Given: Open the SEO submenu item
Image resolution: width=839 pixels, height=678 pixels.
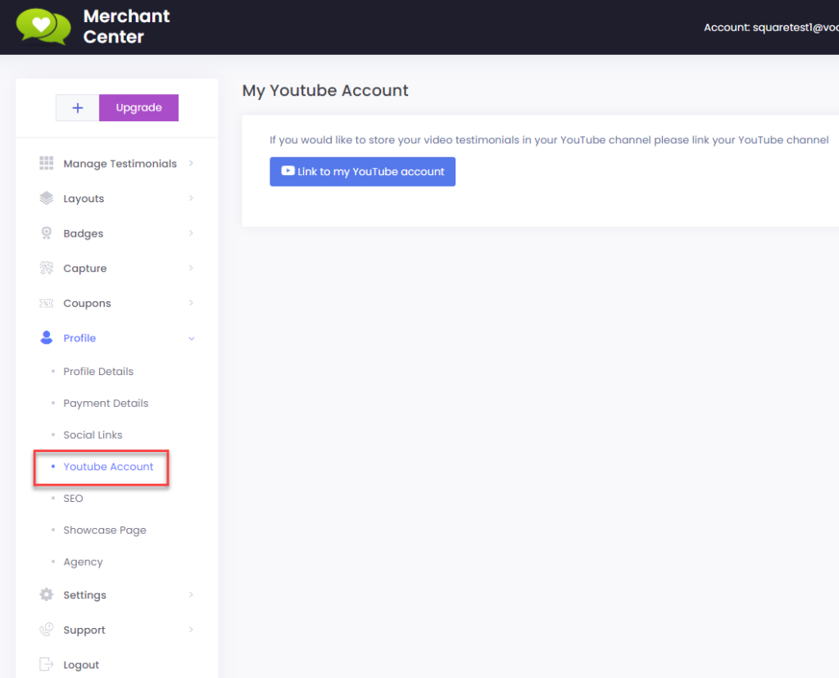Looking at the screenshot, I should [73, 499].
